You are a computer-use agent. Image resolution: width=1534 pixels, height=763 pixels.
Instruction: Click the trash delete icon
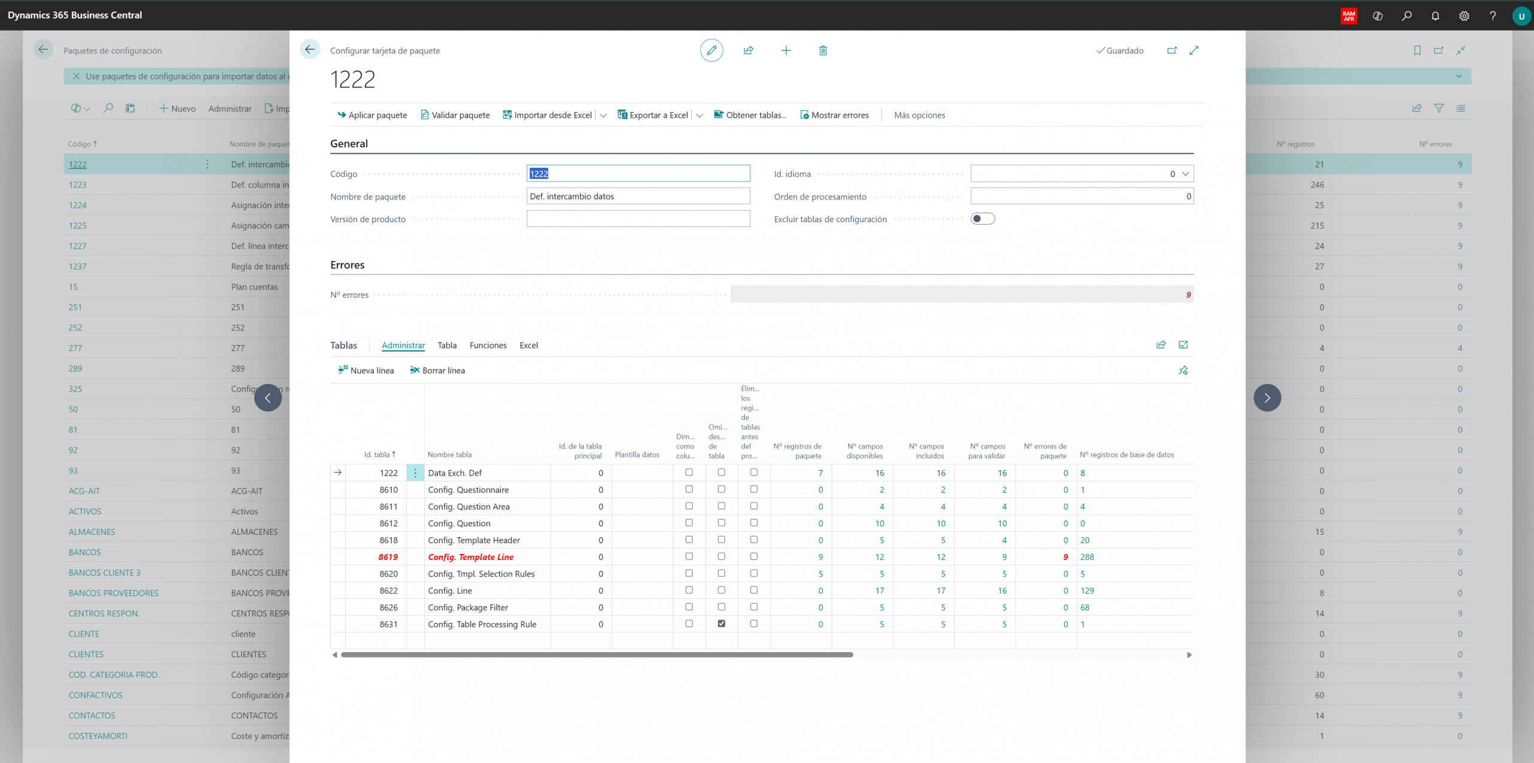[823, 50]
